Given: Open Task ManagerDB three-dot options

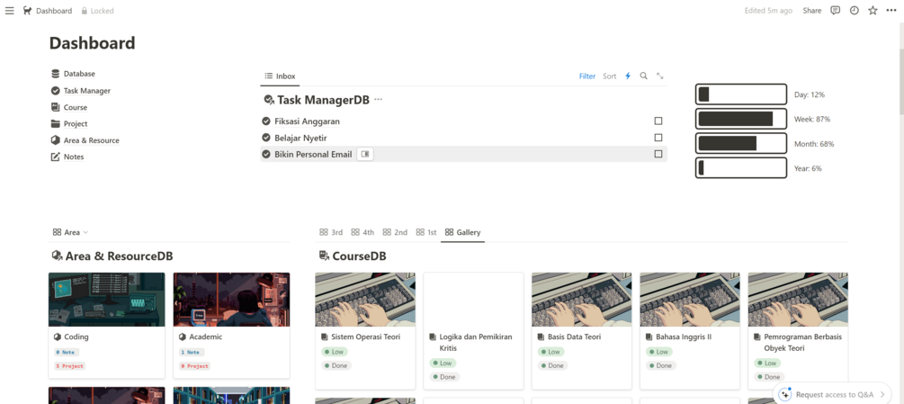Looking at the screenshot, I should tap(378, 100).
